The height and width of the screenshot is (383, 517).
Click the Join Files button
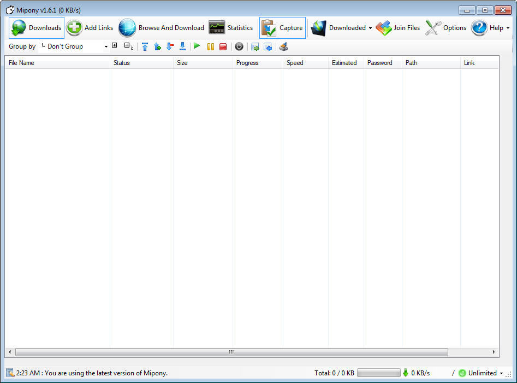(398, 28)
